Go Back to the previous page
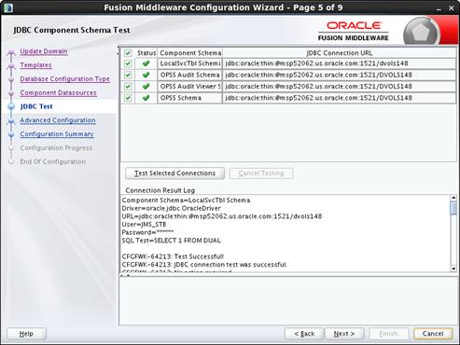Viewport: 460px width, 345px height. [304, 334]
